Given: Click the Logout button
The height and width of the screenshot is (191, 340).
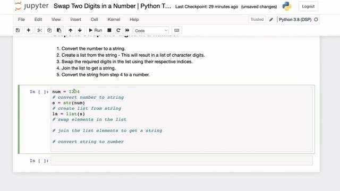Looking at the screenshot, I should 308,6.
